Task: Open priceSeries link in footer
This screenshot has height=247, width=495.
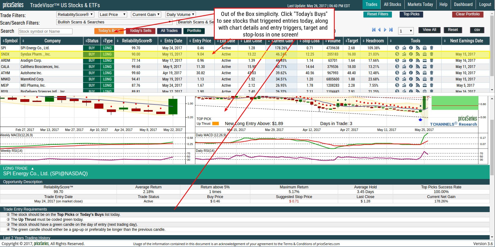Action: pos(41,244)
